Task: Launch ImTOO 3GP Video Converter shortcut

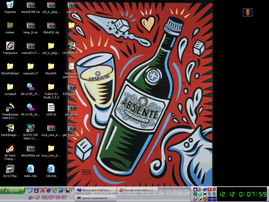Action: tap(30, 132)
